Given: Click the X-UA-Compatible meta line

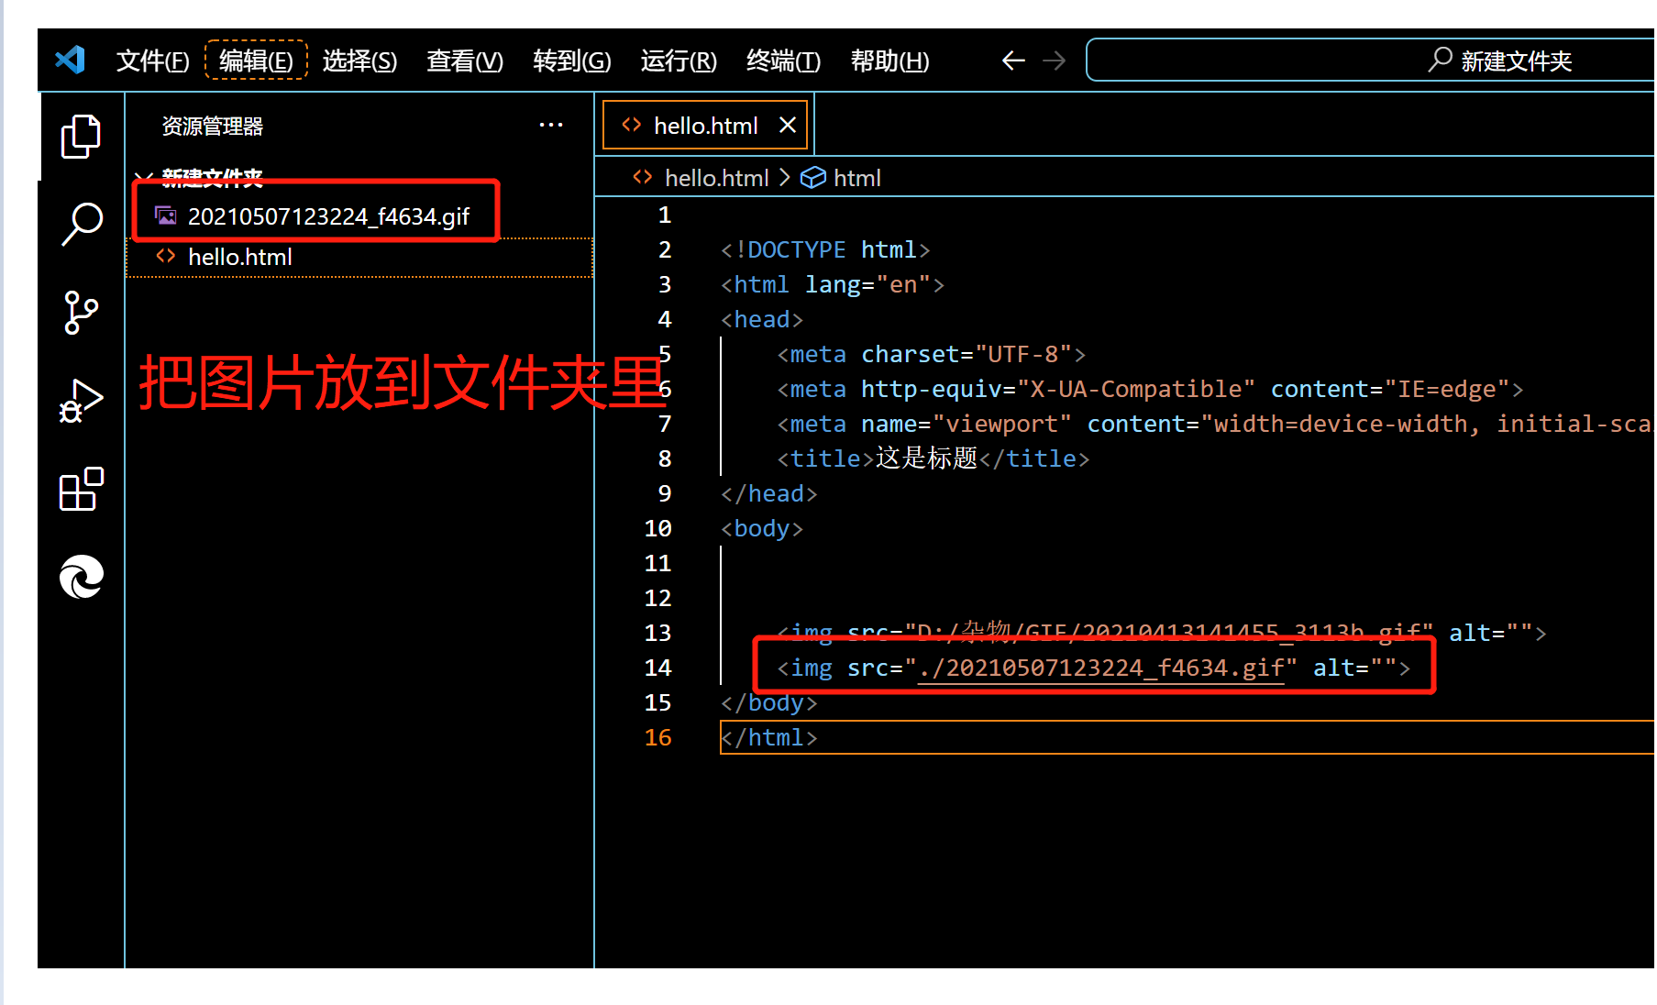Looking at the screenshot, I should coord(1150,389).
